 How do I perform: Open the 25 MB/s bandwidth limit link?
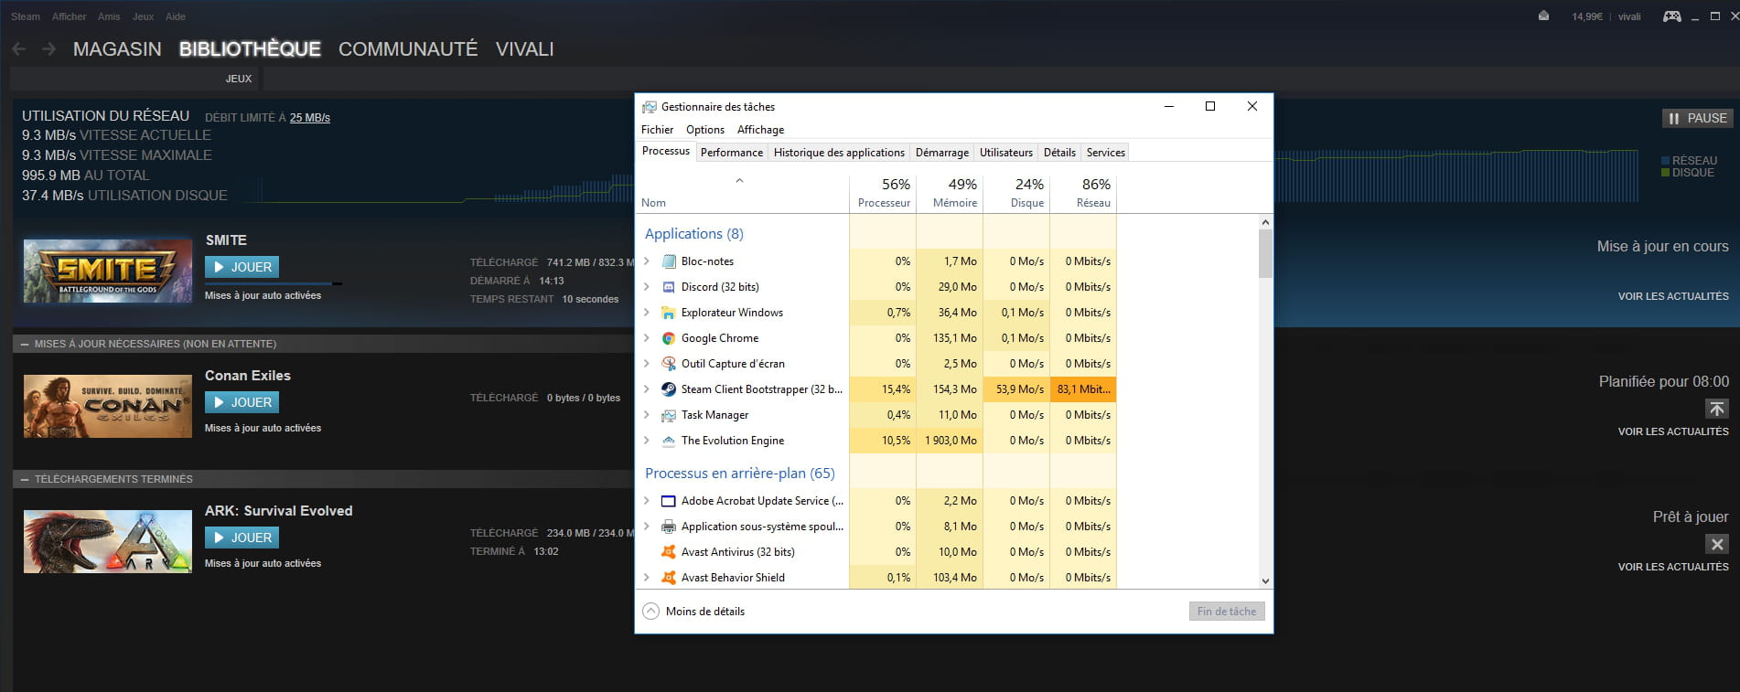click(x=310, y=118)
